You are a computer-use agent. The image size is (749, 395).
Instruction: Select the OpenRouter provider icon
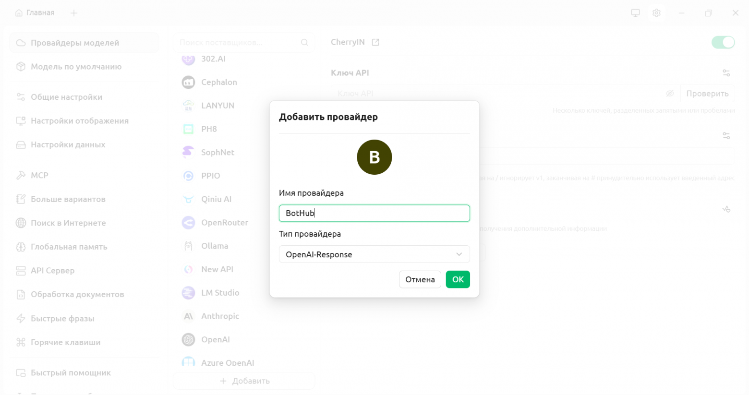[188, 222]
